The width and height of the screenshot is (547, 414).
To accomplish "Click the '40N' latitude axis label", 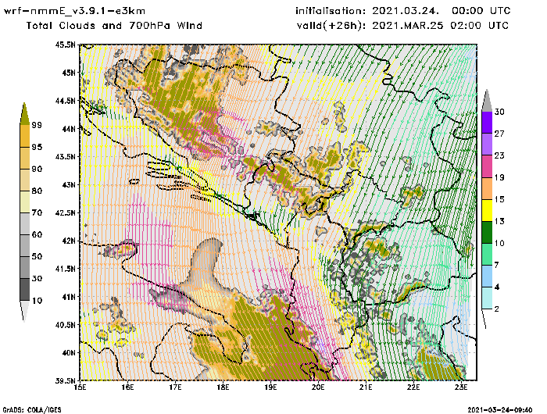I will click(69, 352).
